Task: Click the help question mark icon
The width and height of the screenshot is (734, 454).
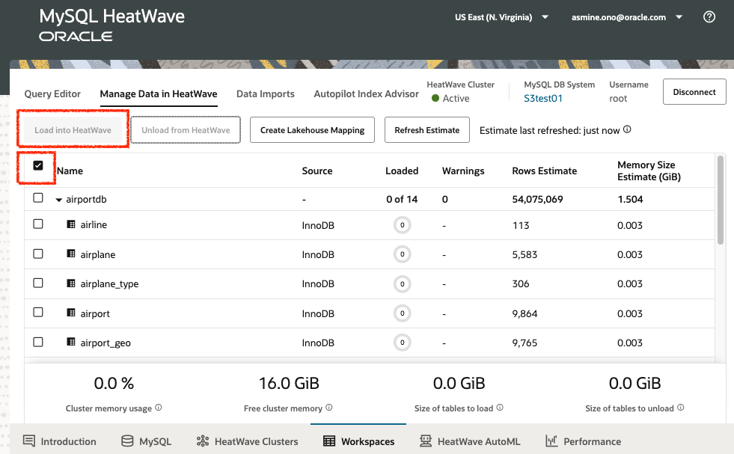Action: [709, 17]
